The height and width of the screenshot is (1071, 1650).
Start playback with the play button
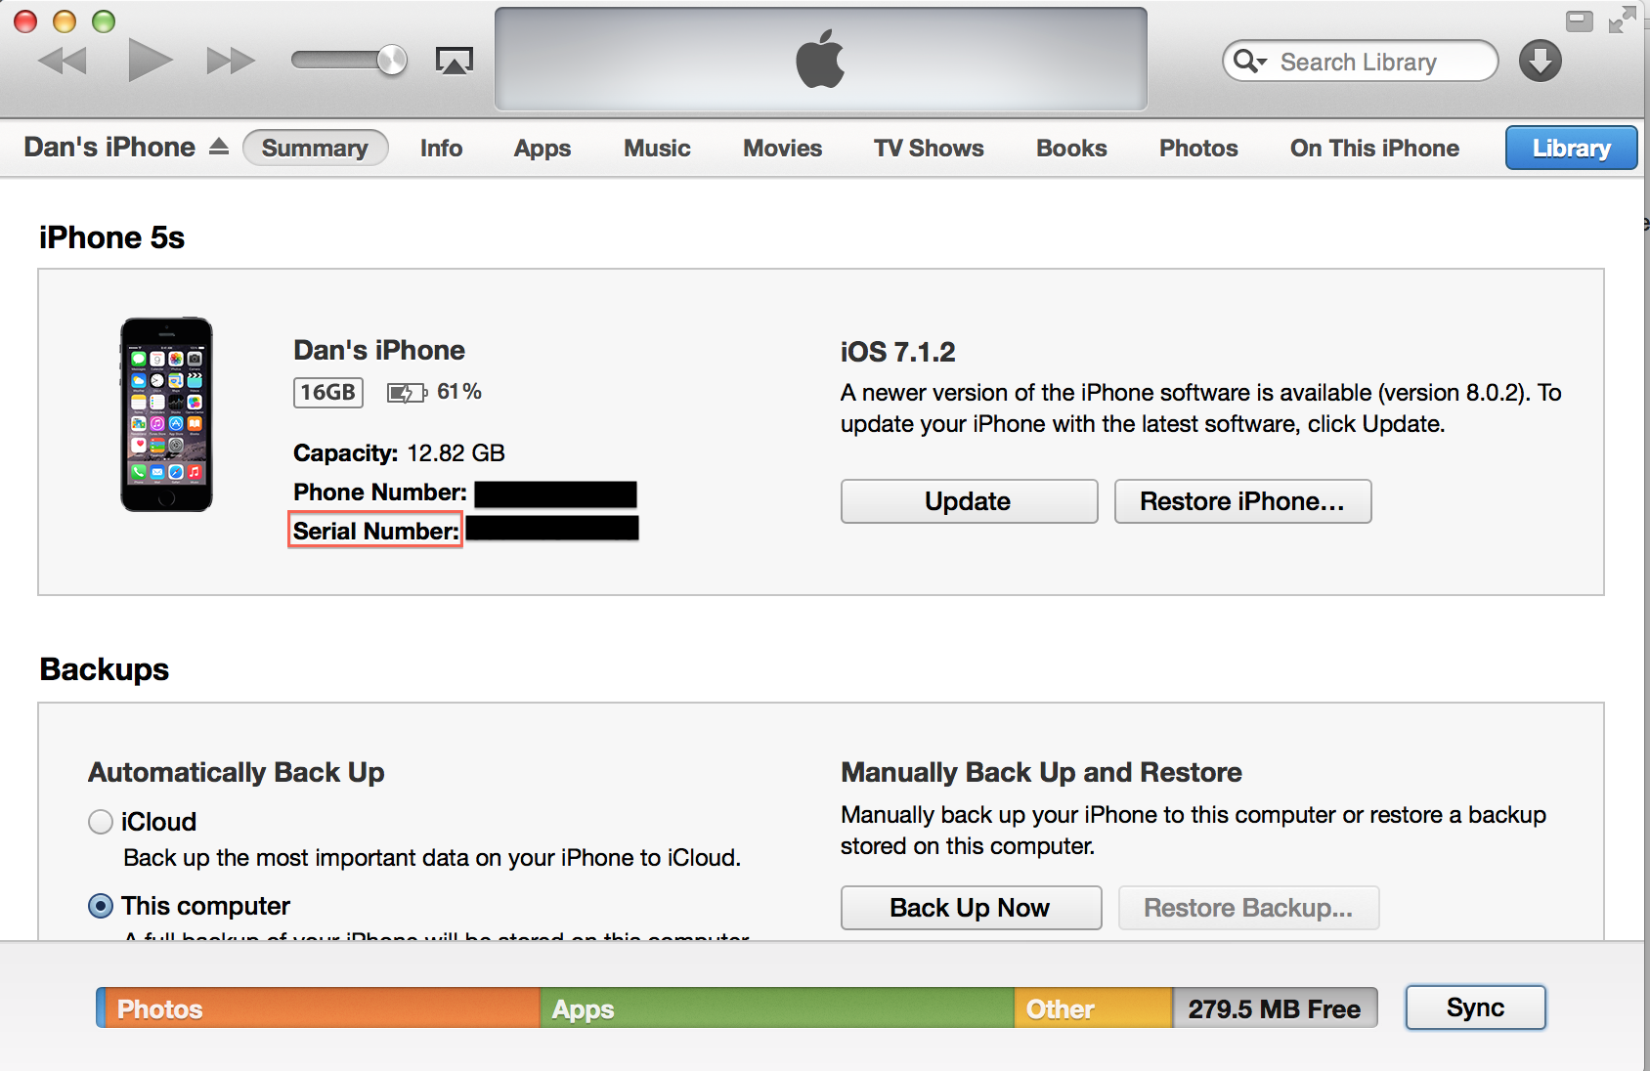coord(150,61)
